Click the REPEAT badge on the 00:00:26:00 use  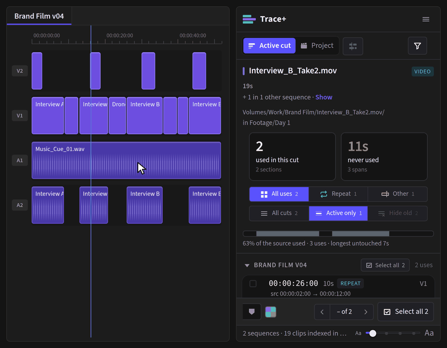pyautogui.click(x=351, y=283)
